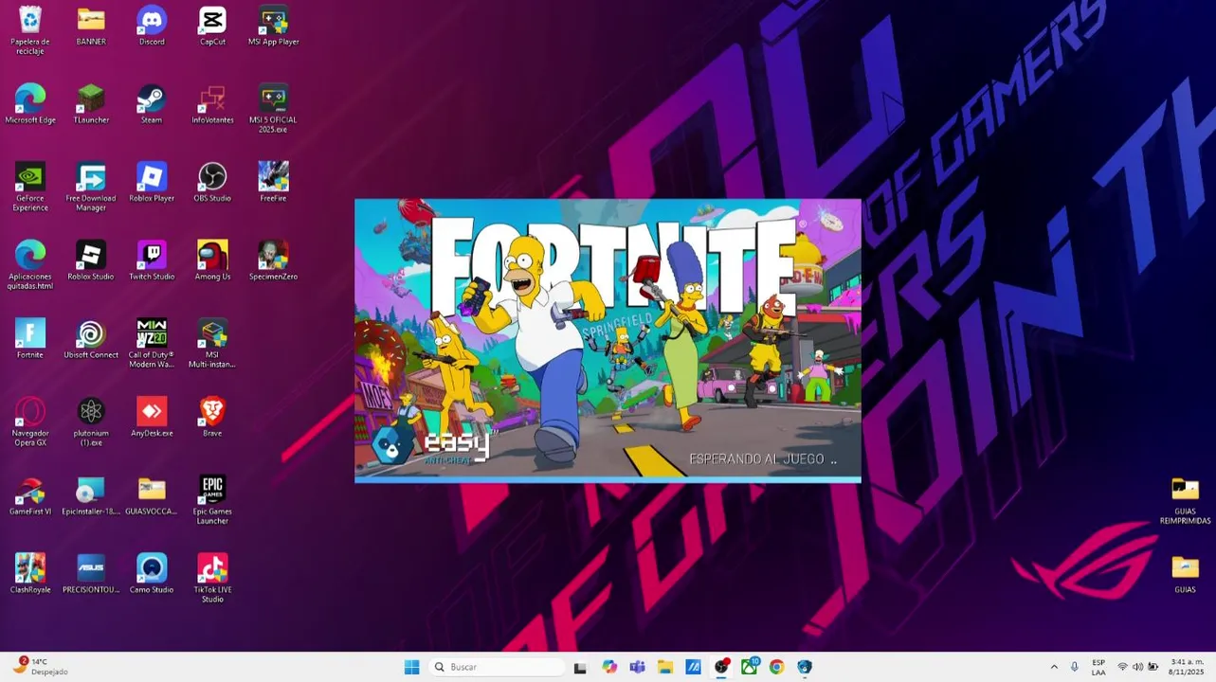Open Copilot from the taskbar

click(609, 667)
